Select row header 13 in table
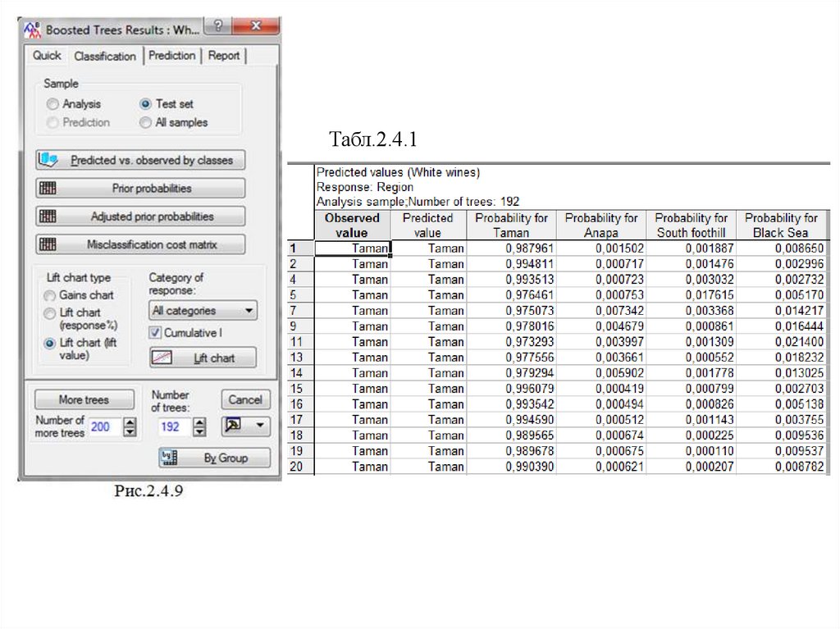 300,358
